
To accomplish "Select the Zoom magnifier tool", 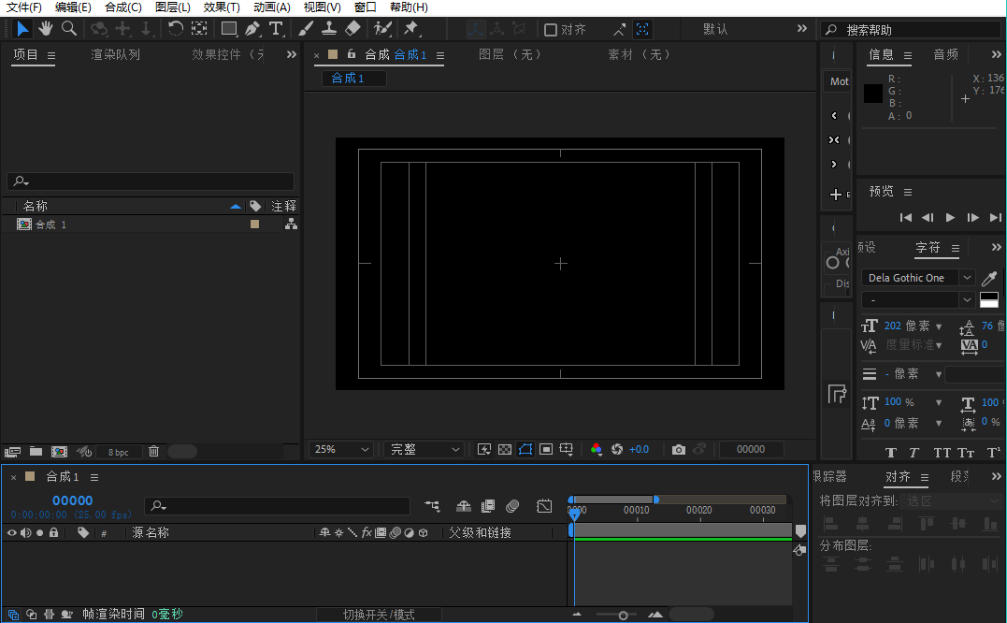I will pos(68,29).
